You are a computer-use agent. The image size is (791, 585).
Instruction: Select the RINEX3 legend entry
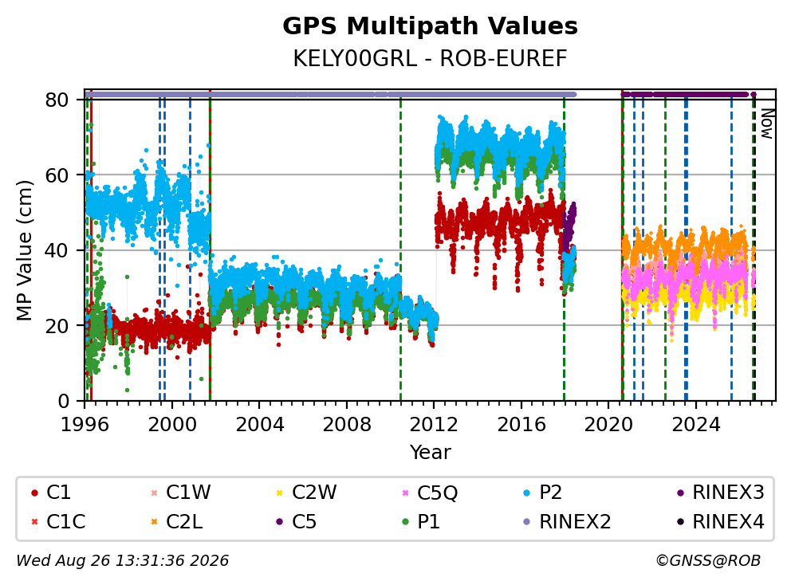[721, 493]
